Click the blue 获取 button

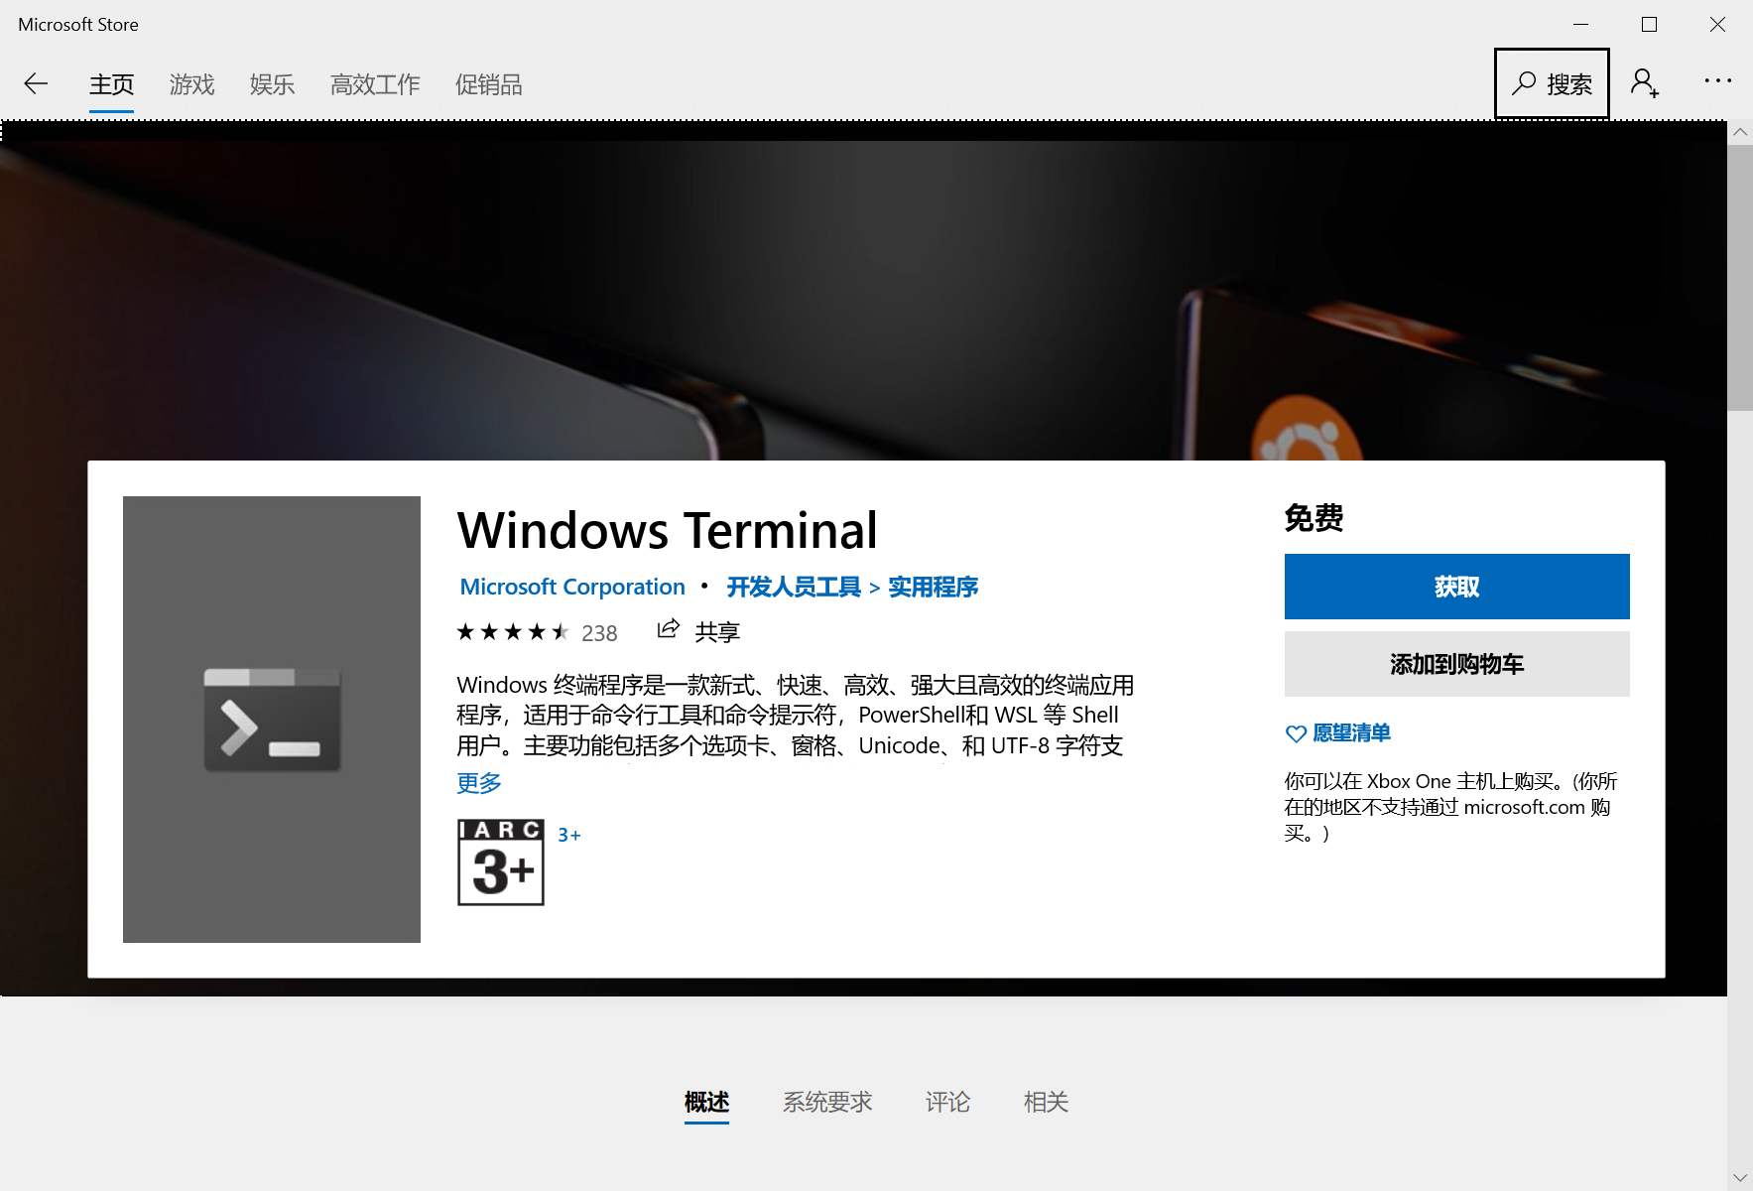1456,587
